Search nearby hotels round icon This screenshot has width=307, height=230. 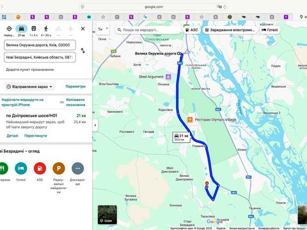tap(21, 168)
